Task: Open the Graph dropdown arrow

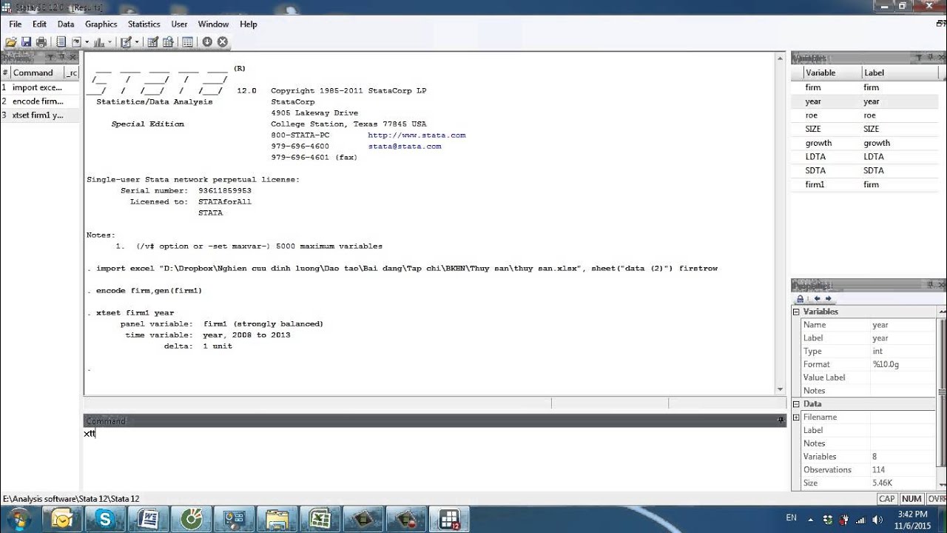Action: (109, 42)
